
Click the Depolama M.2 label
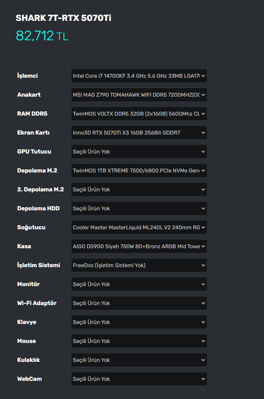(x=37, y=171)
